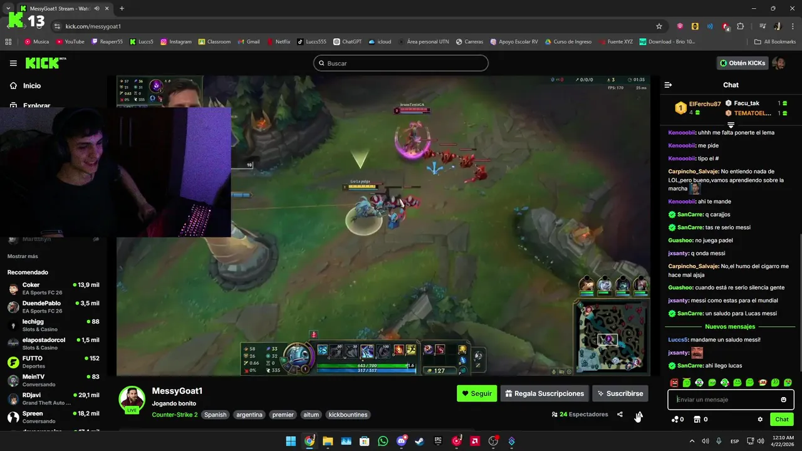The height and width of the screenshot is (451, 802).
Task: Click the Luccs5 username in chat
Action: 678,340
